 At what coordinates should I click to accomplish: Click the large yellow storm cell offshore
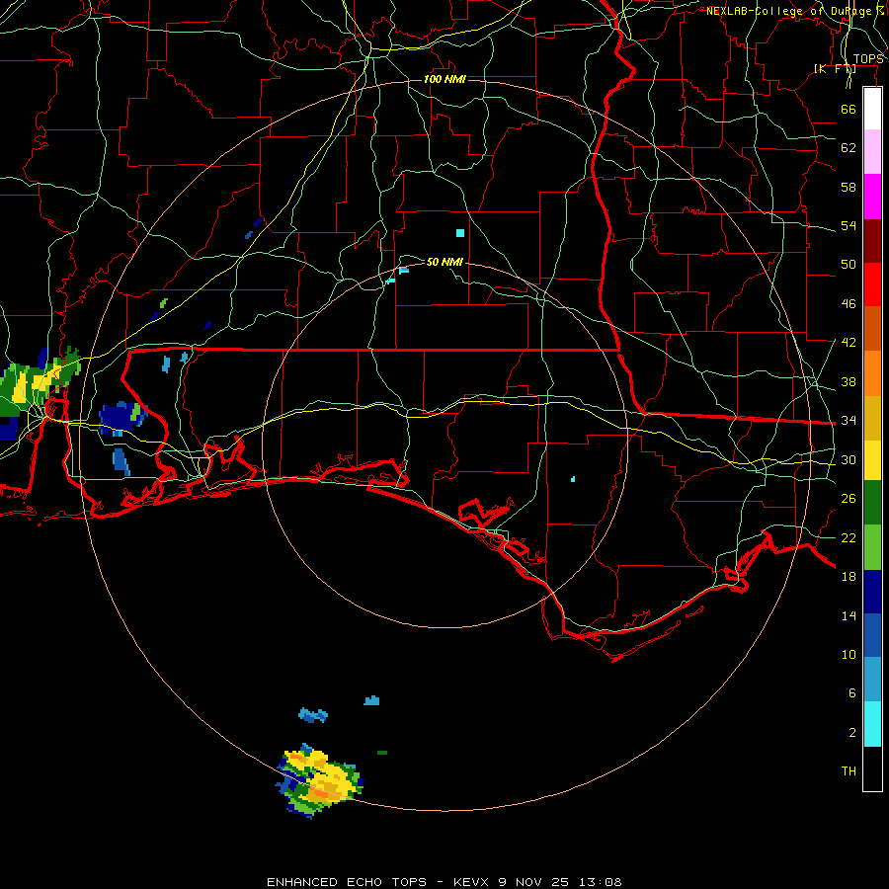pyautogui.click(x=320, y=780)
